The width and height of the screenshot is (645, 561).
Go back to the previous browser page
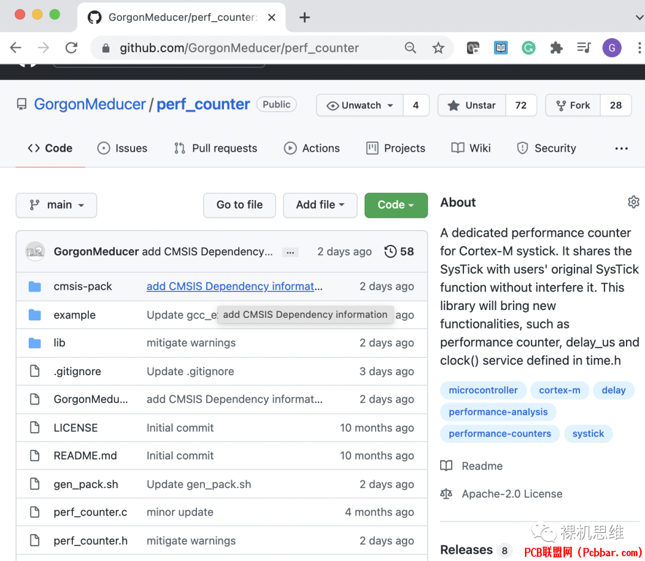coord(16,48)
